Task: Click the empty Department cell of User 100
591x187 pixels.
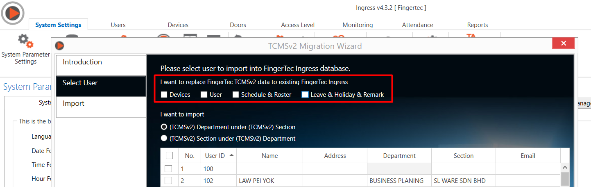Action: pyautogui.click(x=399, y=169)
